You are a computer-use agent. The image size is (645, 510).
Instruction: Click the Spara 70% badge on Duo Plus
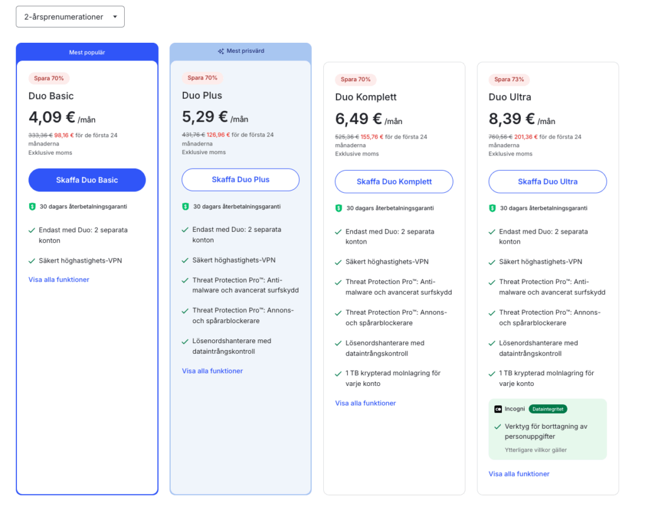click(x=202, y=77)
